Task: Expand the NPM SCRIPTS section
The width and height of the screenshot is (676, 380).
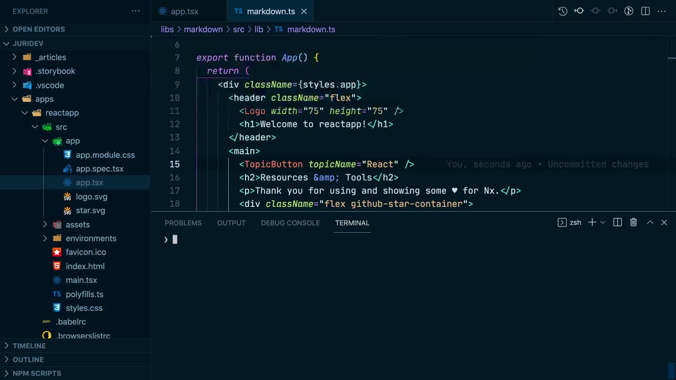Action: (36, 373)
